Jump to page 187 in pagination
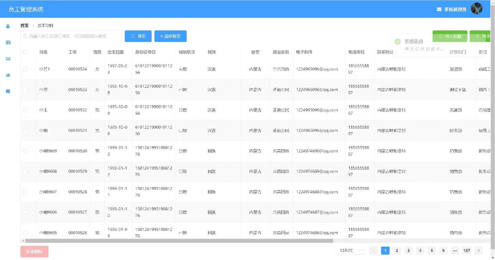 466,251
